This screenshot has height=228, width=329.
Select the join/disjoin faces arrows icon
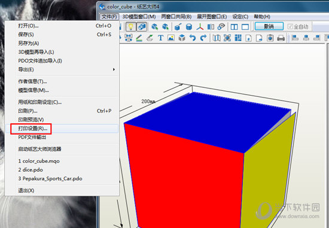128,38
